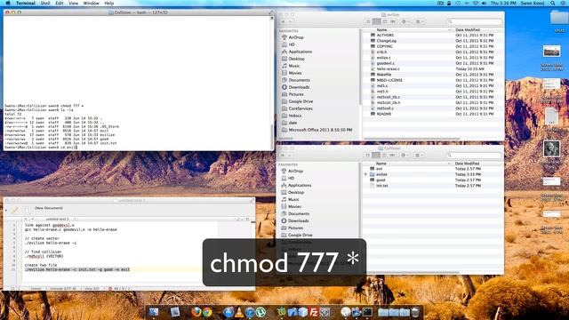
Task: Open the Window menu
Action: pos(91,3)
